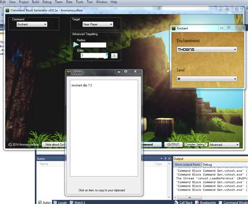Switch to the Command Window tab
This screenshot has width=248, height=204.
[233, 202]
